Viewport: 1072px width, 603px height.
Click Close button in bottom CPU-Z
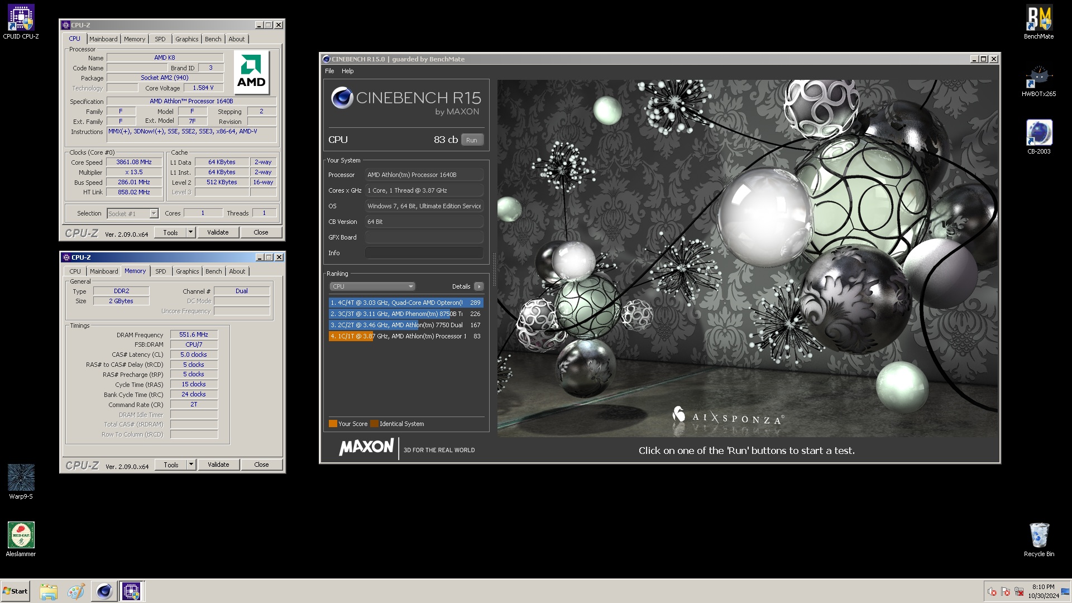[x=261, y=465]
